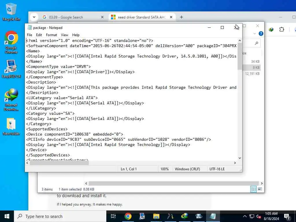
Task: Click the Ln 1, Col 1 status entry
Action: click(129, 169)
